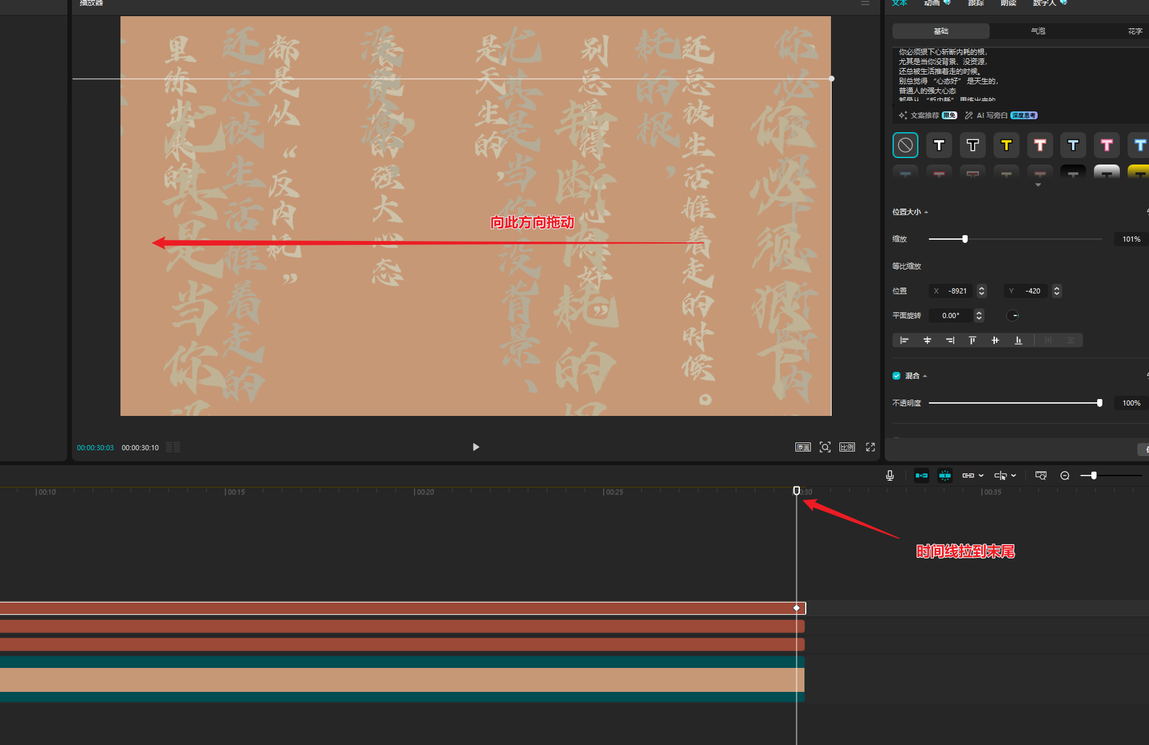The width and height of the screenshot is (1149, 745).
Task: Expand more text preset styles arrow
Action: click(1038, 185)
